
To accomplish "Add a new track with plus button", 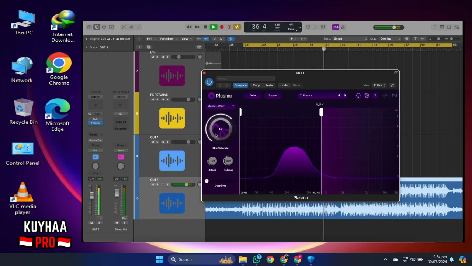I will [x=139, y=47].
